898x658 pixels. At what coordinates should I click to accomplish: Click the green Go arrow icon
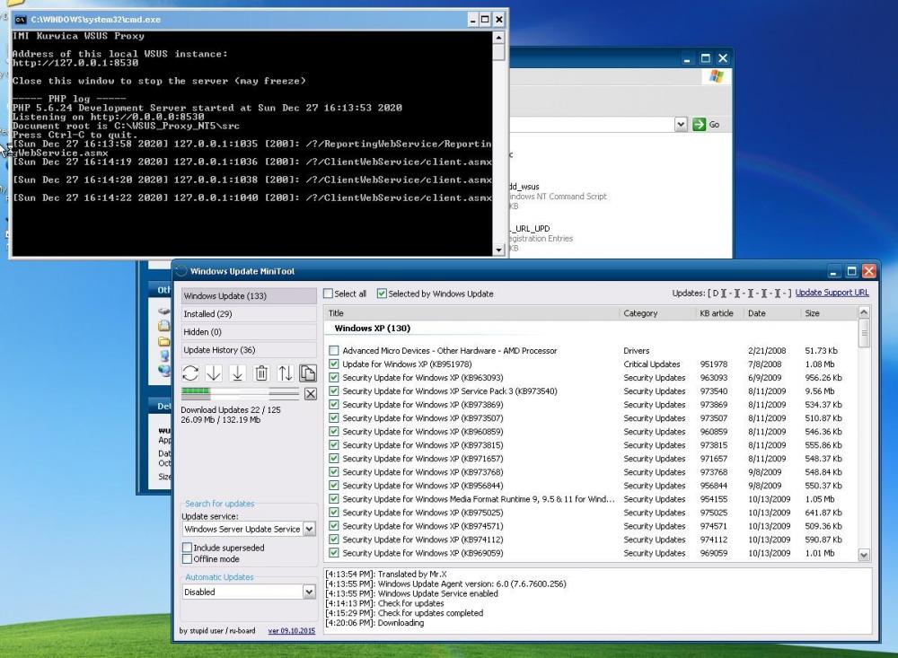700,125
